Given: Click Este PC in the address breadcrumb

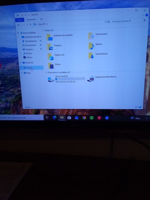Looking at the screenshot, I should (42, 24).
